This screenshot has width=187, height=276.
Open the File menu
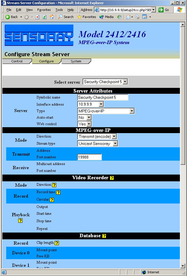tap(9, 10)
